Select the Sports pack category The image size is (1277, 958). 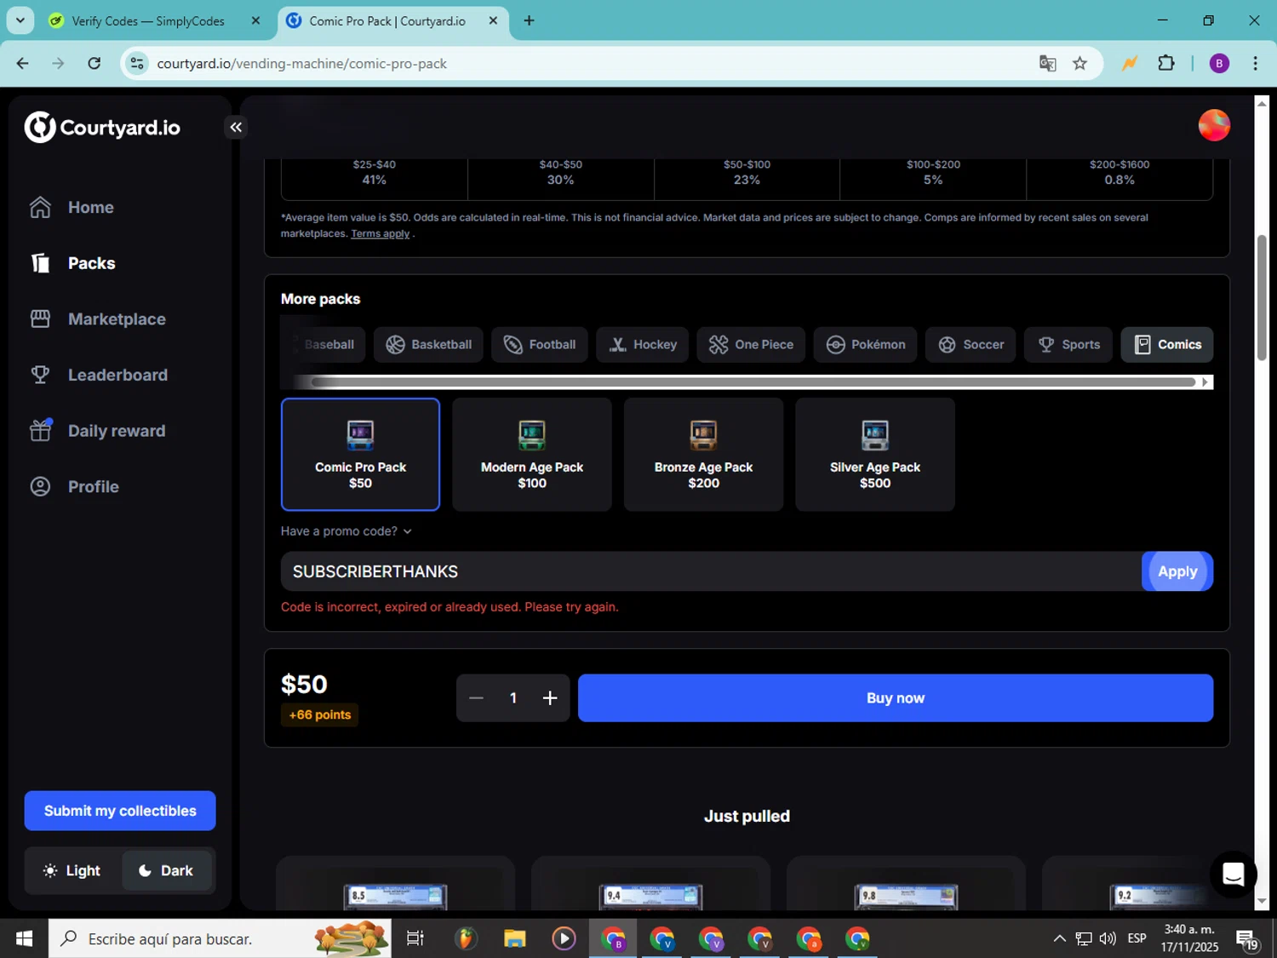(1068, 345)
